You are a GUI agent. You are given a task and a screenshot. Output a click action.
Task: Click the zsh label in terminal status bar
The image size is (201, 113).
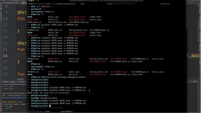[82, 4]
